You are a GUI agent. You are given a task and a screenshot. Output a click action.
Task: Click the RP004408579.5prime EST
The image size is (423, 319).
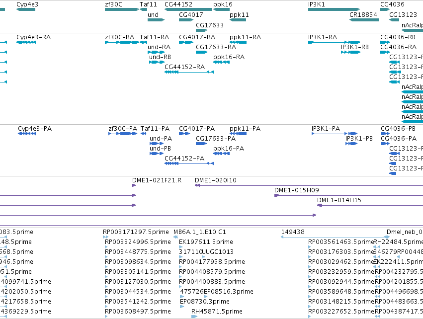coord(180,277)
